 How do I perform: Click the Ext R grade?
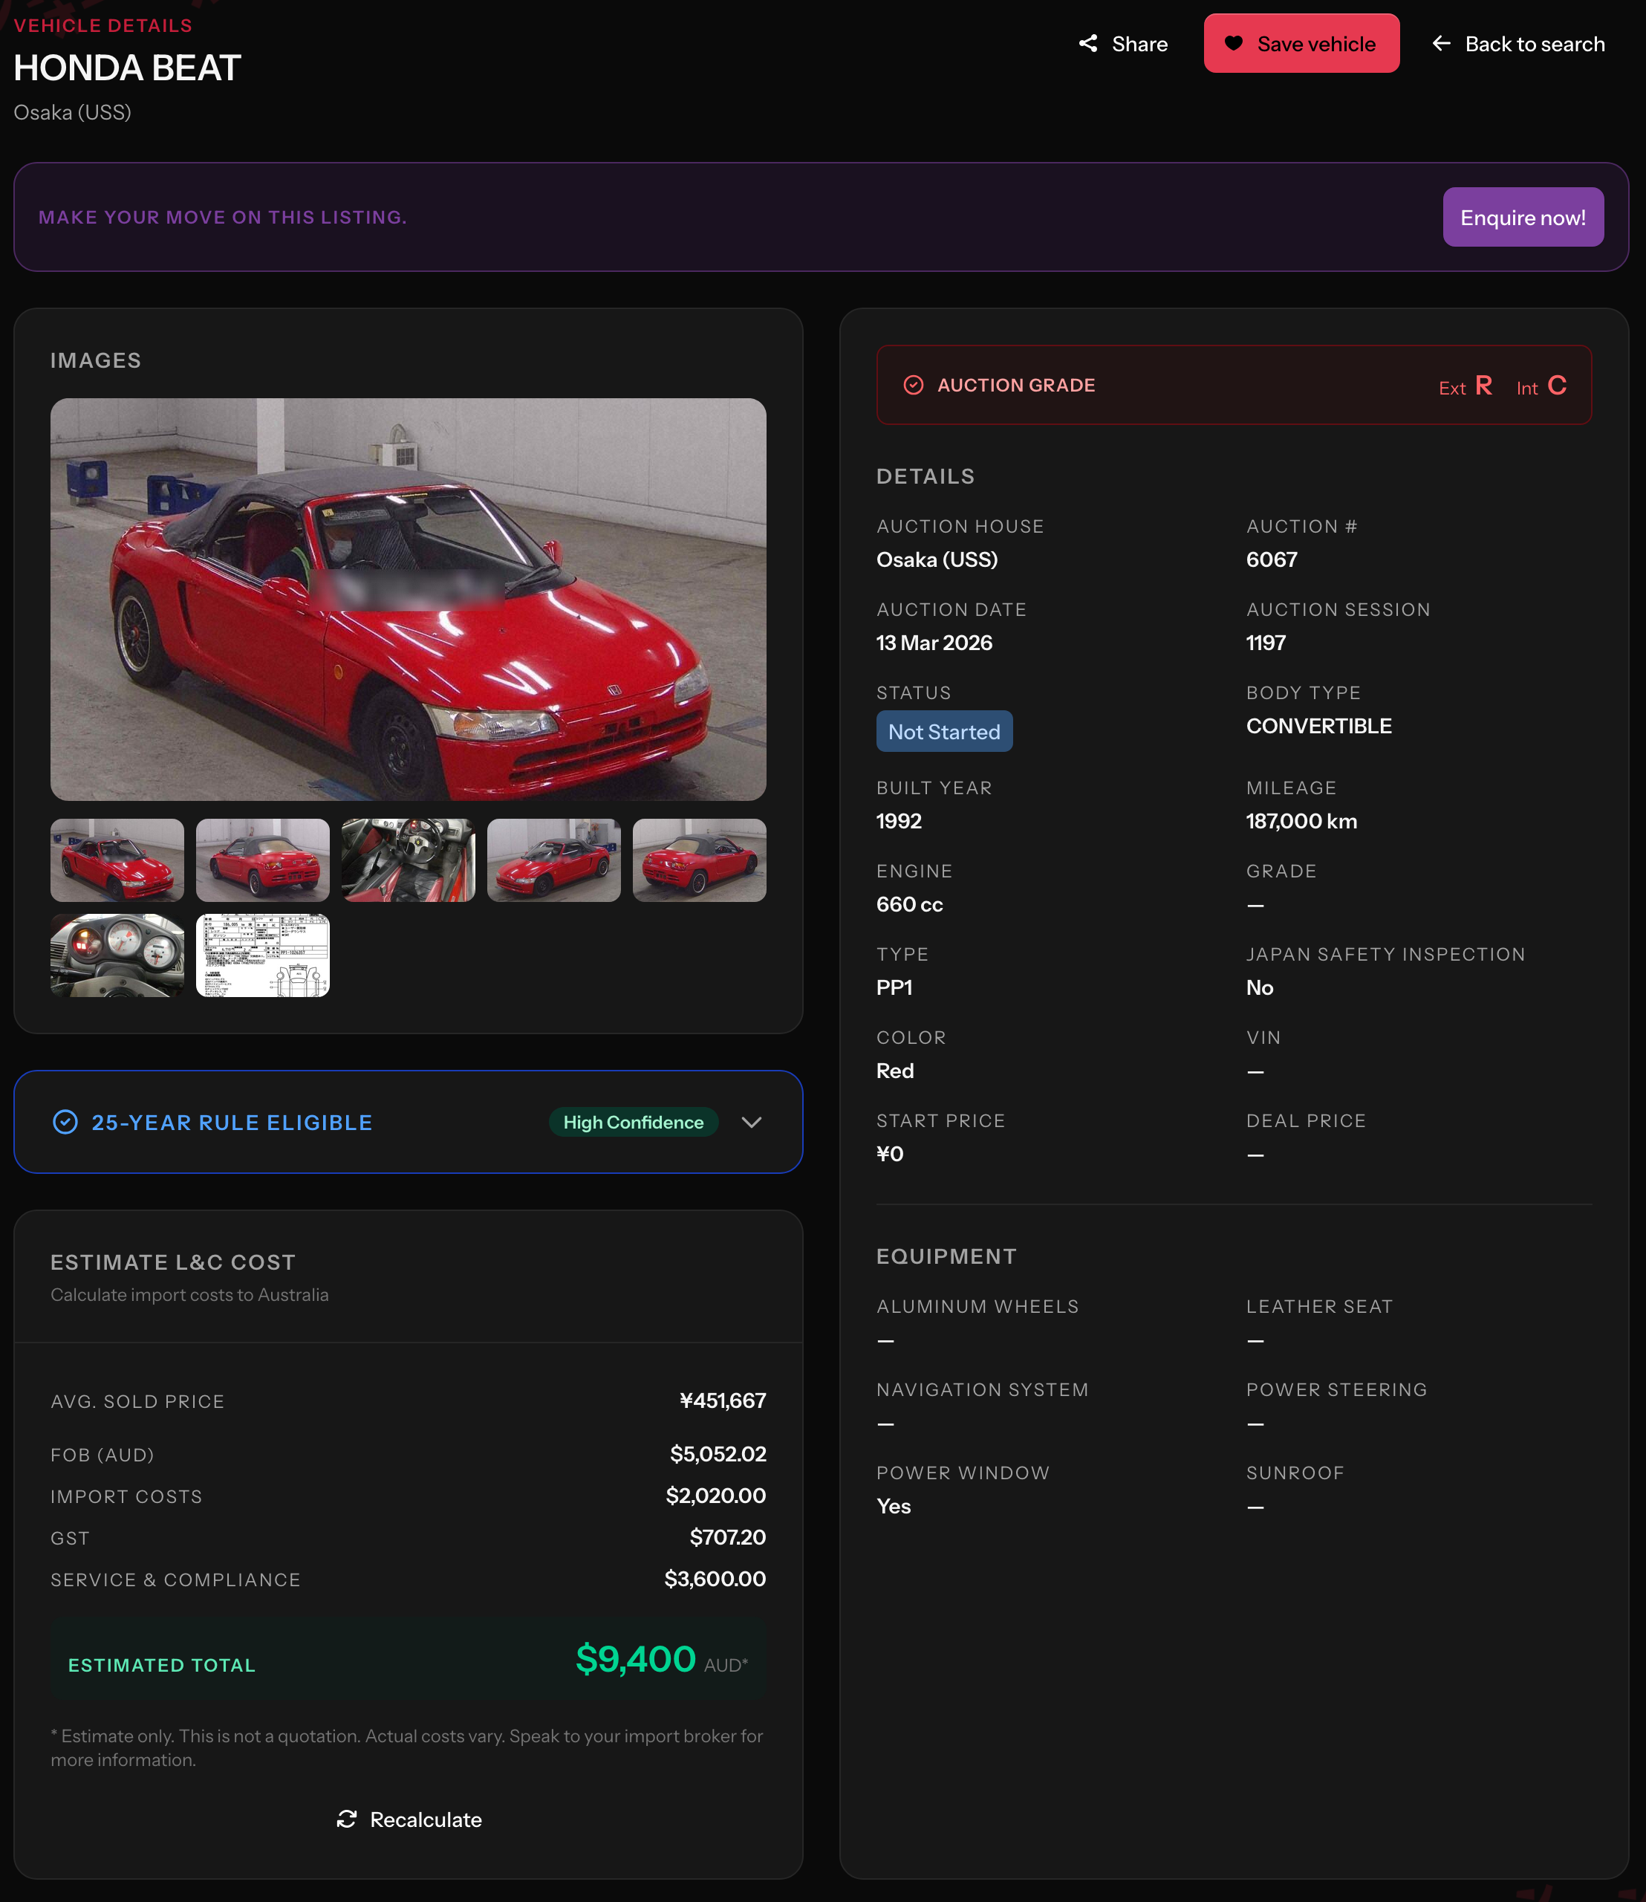click(1465, 386)
